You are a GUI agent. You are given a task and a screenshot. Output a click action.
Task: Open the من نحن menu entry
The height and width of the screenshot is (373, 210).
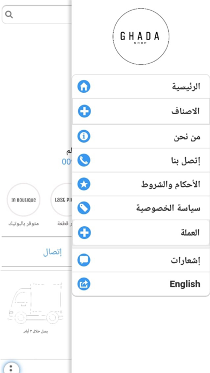[x=141, y=136]
